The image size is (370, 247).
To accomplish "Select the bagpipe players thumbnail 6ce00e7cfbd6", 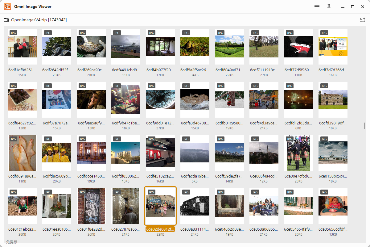I will 298,153.
